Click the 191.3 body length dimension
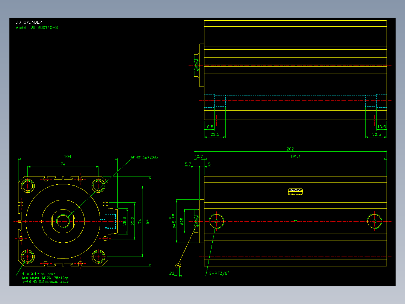Viewport: 405px width, 304px height. click(295, 157)
